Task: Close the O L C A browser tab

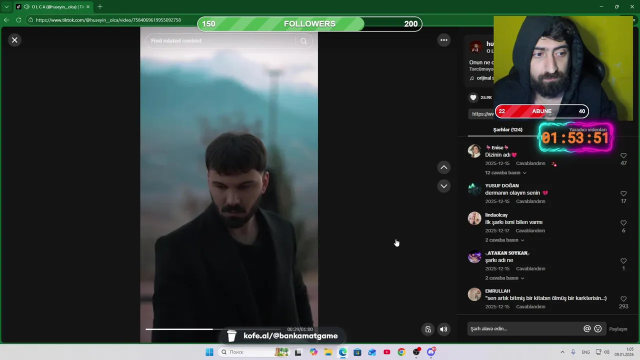Action: (x=88, y=7)
